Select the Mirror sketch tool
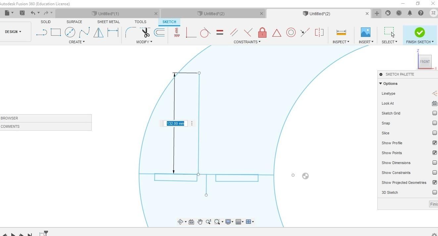Screen dimensions: 438x236 coord(98,32)
